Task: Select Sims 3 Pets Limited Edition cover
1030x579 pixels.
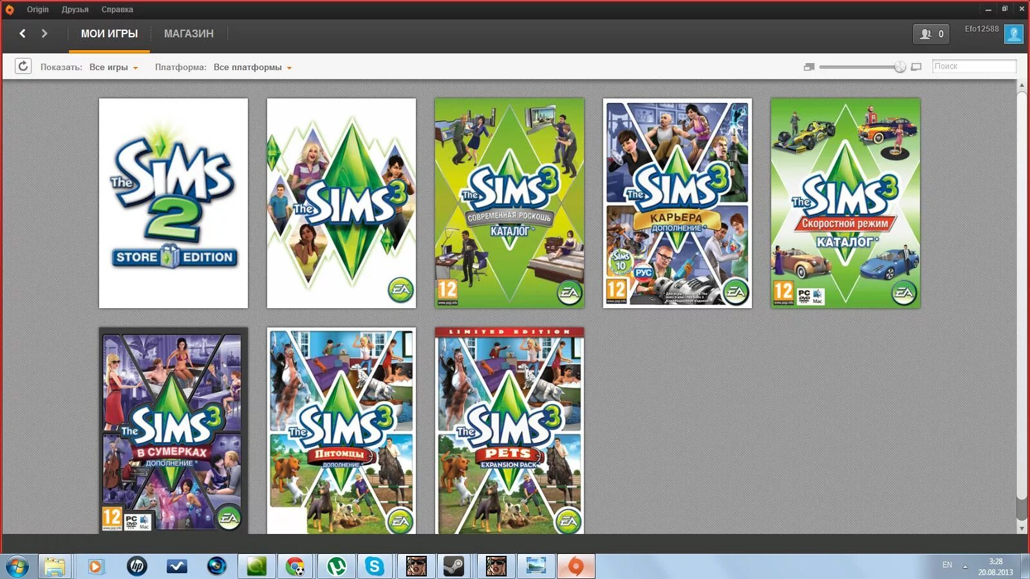Action: [x=509, y=431]
